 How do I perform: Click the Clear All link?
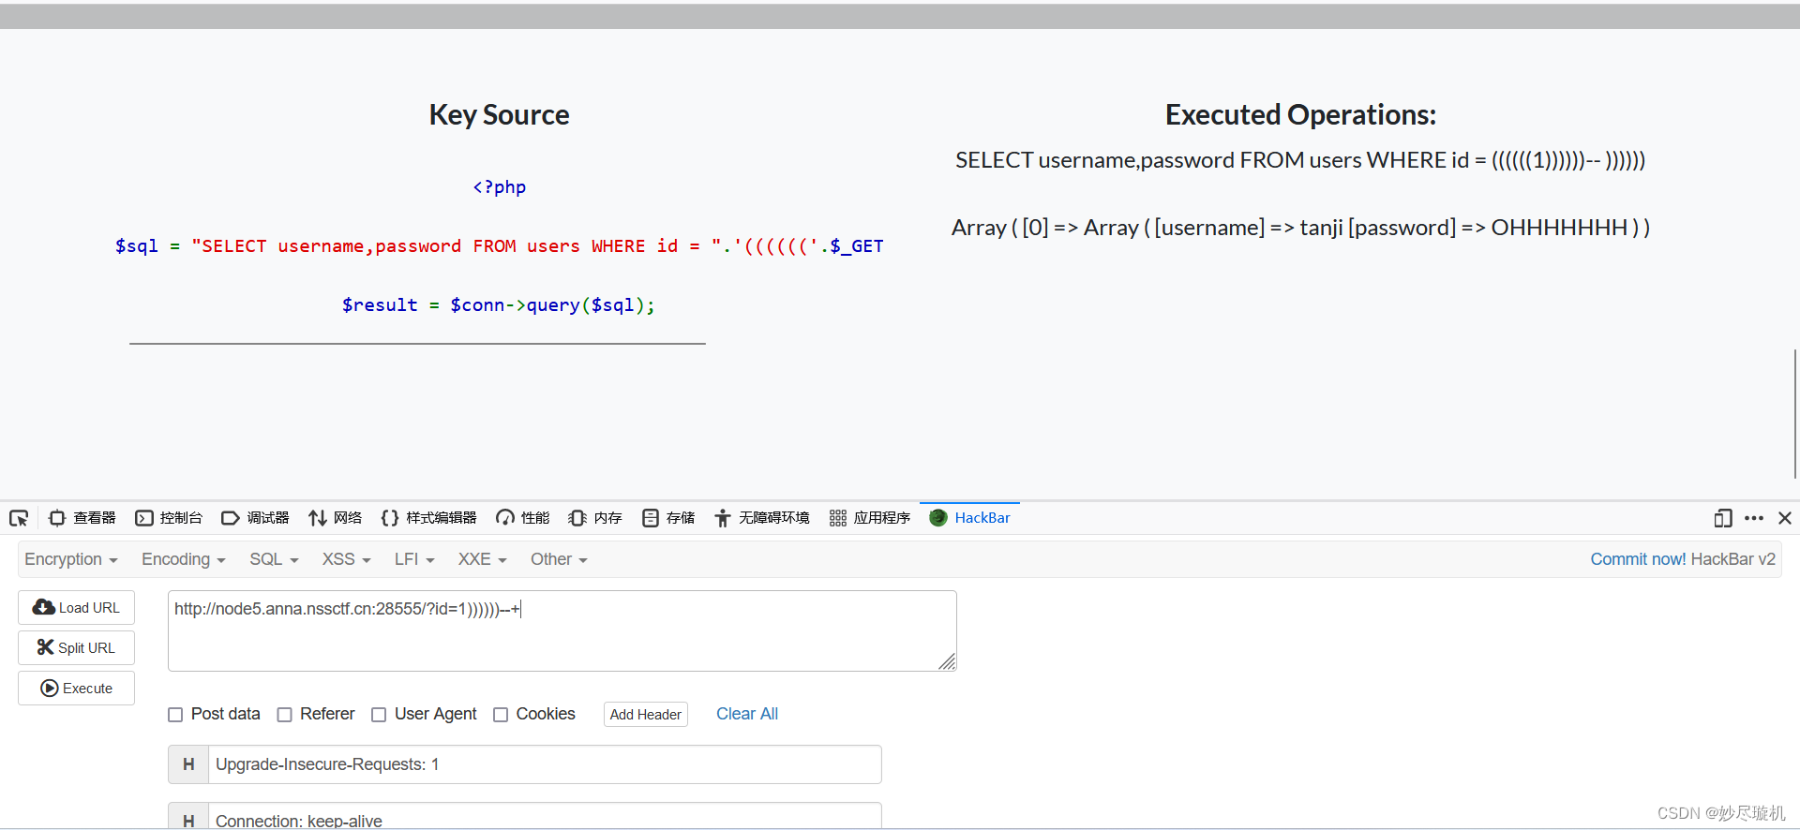point(747,714)
